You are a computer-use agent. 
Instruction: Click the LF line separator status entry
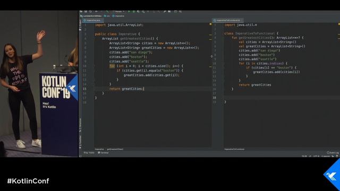click(x=310, y=156)
